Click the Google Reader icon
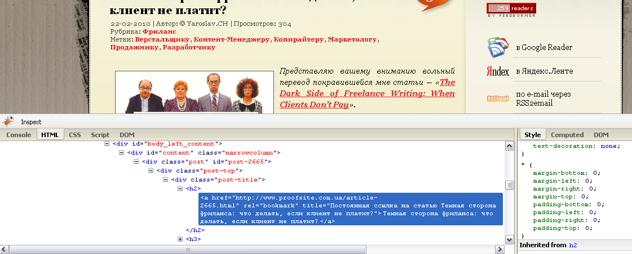 [x=498, y=48]
